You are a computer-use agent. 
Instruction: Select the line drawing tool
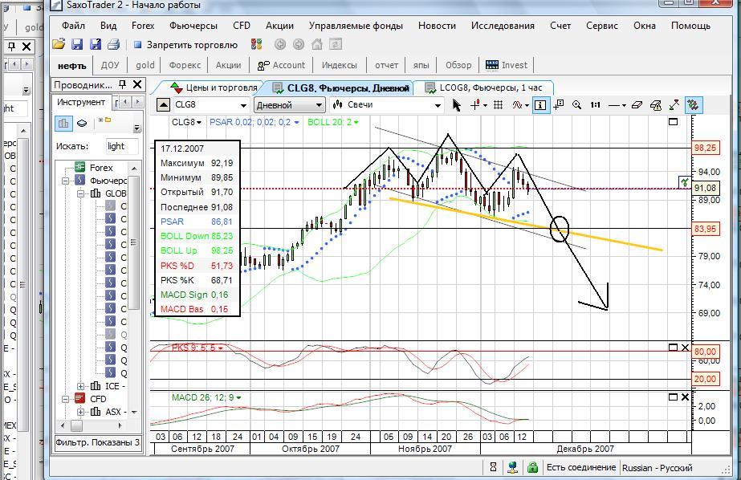[x=615, y=105]
